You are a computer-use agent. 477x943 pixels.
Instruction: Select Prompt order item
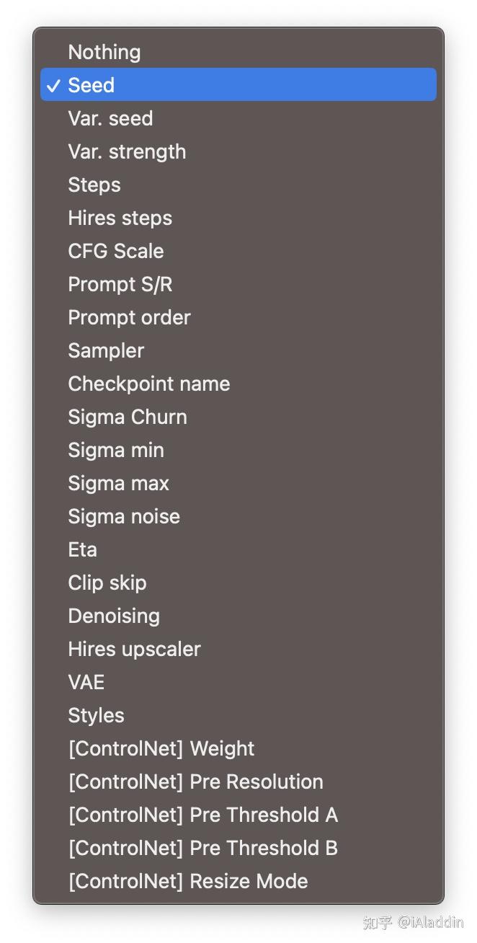coord(130,317)
